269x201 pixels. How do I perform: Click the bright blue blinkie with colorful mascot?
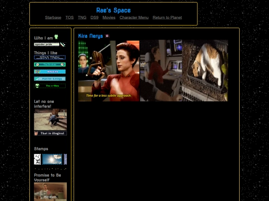pyautogui.click(x=50, y=71)
